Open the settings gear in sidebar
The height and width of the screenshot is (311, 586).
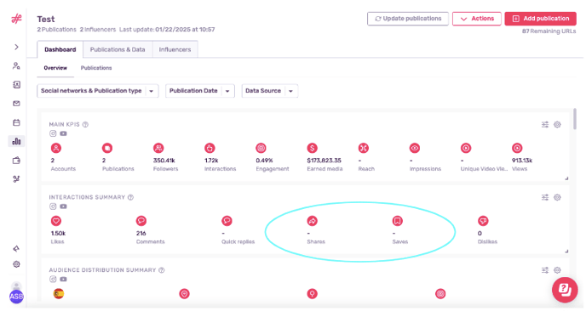(16, 264)
